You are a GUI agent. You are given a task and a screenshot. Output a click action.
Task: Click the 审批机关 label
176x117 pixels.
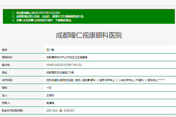point(8,57)
